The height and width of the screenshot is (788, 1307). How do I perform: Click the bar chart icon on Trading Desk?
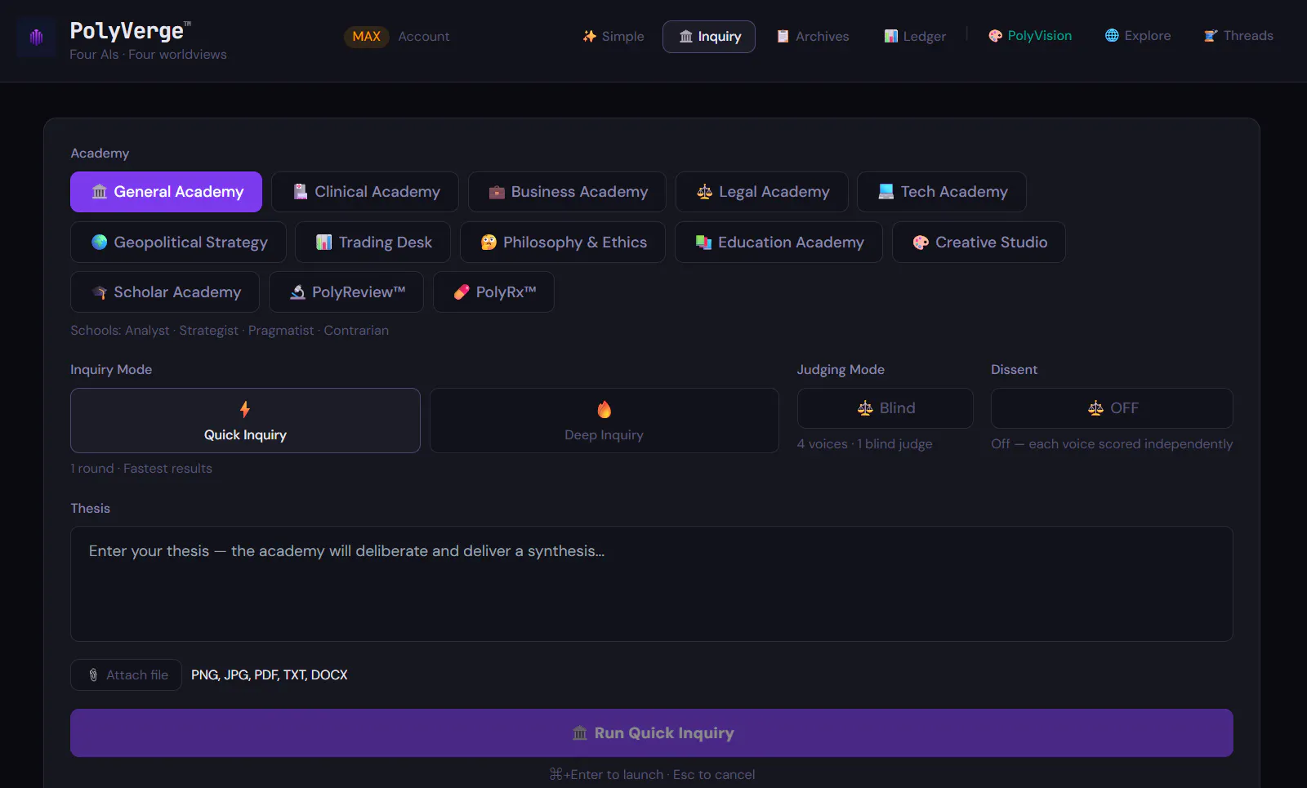[x=324, y=243]
